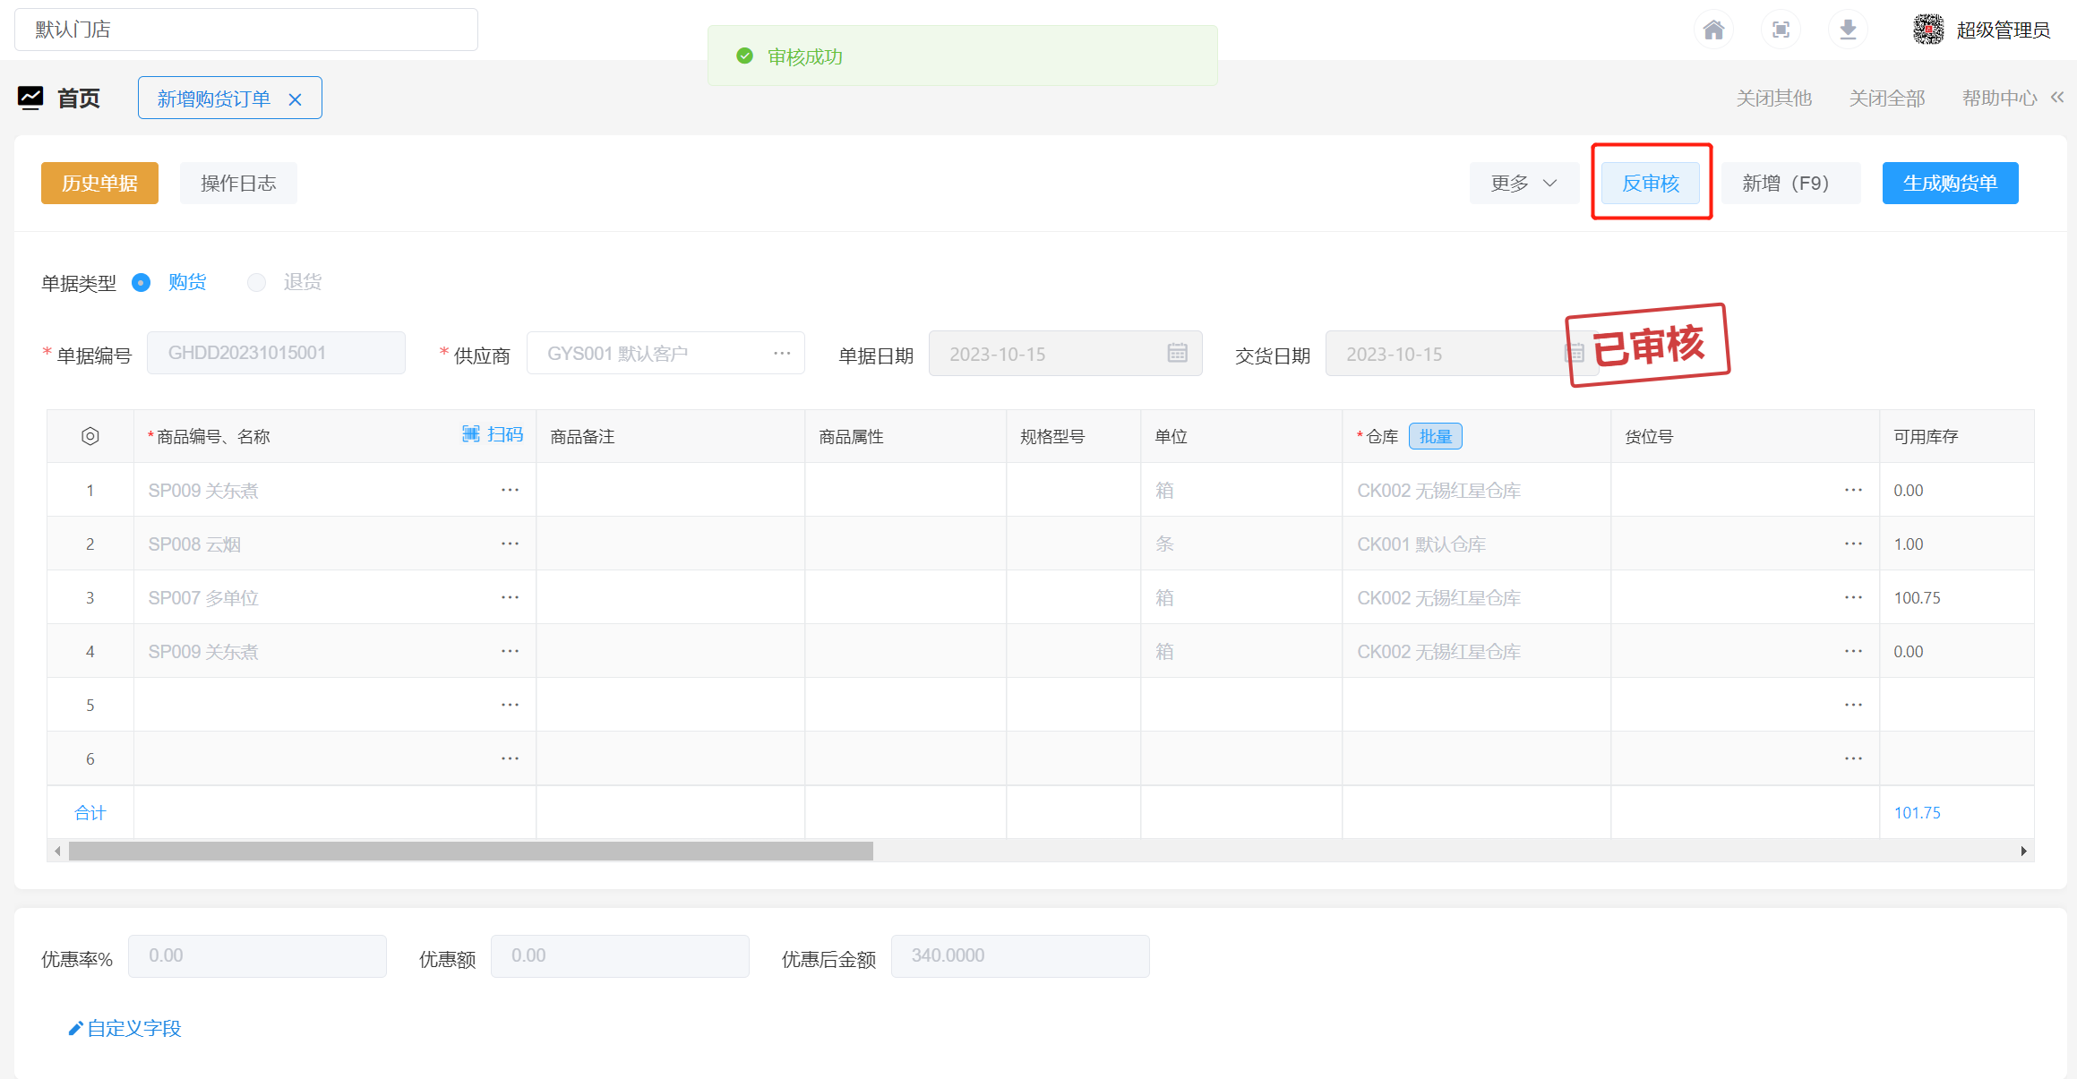The image size is (2077, 1079).
Task: Select the 退货 radio button
Action: [257, 282]
